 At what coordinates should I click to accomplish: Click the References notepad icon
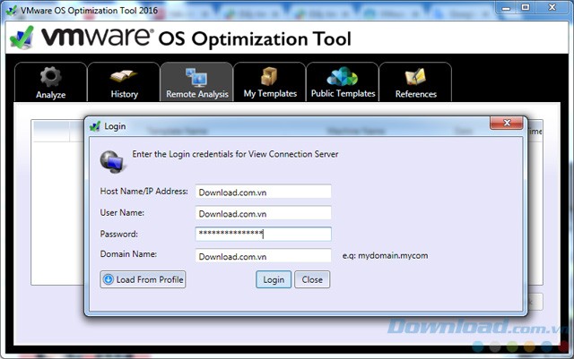(415, 76)
